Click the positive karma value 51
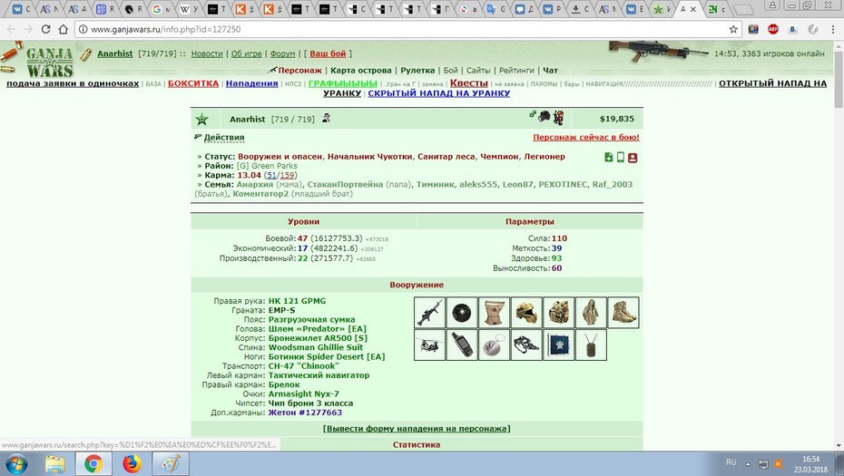Screen dimensions: 844x476 (x=271, y=175)
